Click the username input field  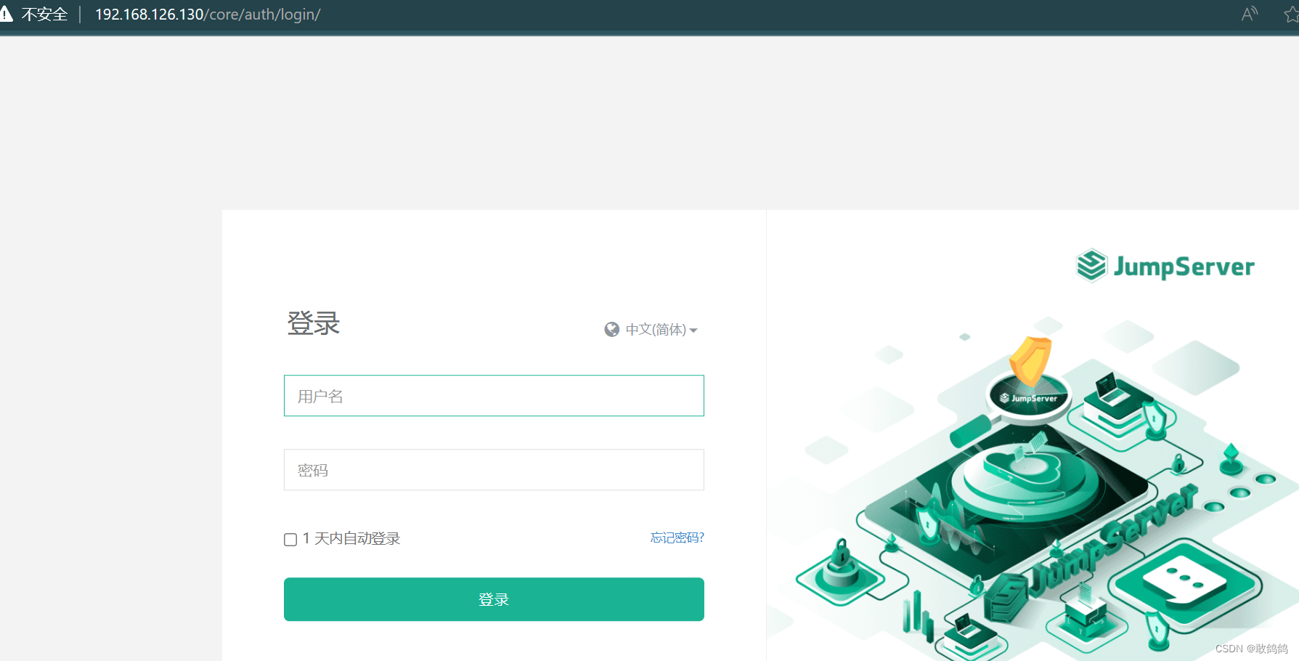click(494, 396)
